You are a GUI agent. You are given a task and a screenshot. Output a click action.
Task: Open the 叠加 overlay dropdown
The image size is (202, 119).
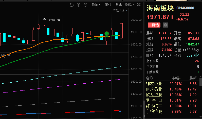point(96,5)
